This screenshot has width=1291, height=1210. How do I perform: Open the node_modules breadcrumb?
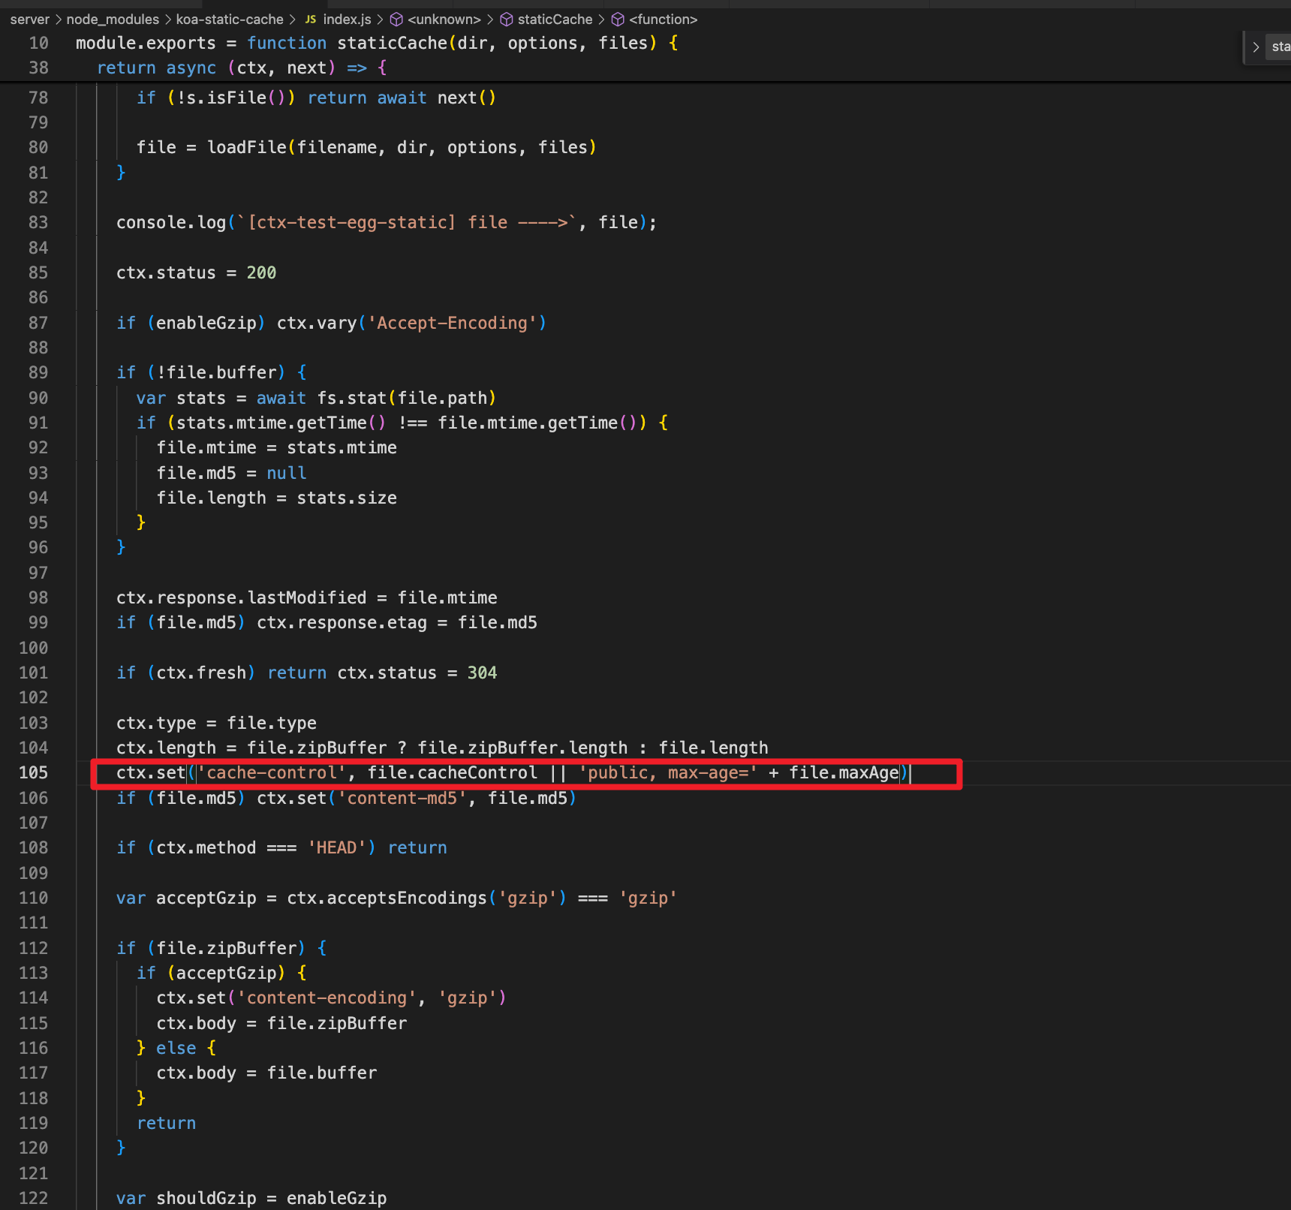[113, 20]
